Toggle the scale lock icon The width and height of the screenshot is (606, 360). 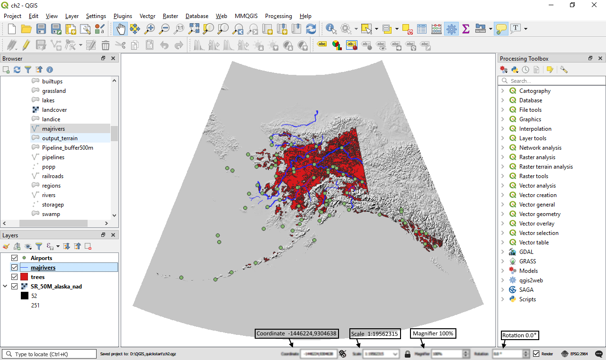coord(408,354)
